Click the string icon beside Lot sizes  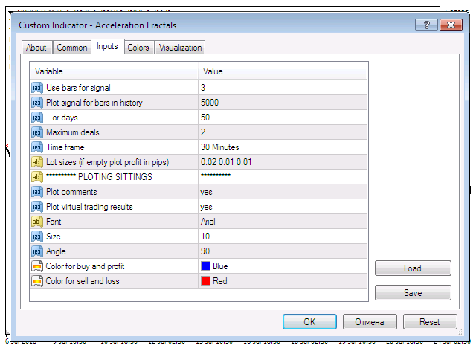[36, 162]
